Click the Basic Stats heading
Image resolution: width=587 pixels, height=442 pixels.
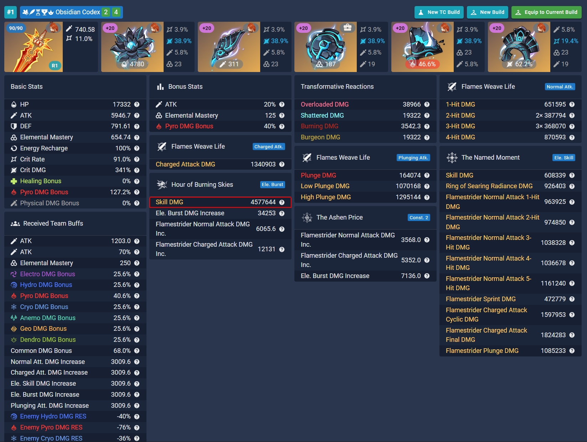point(27,87)
